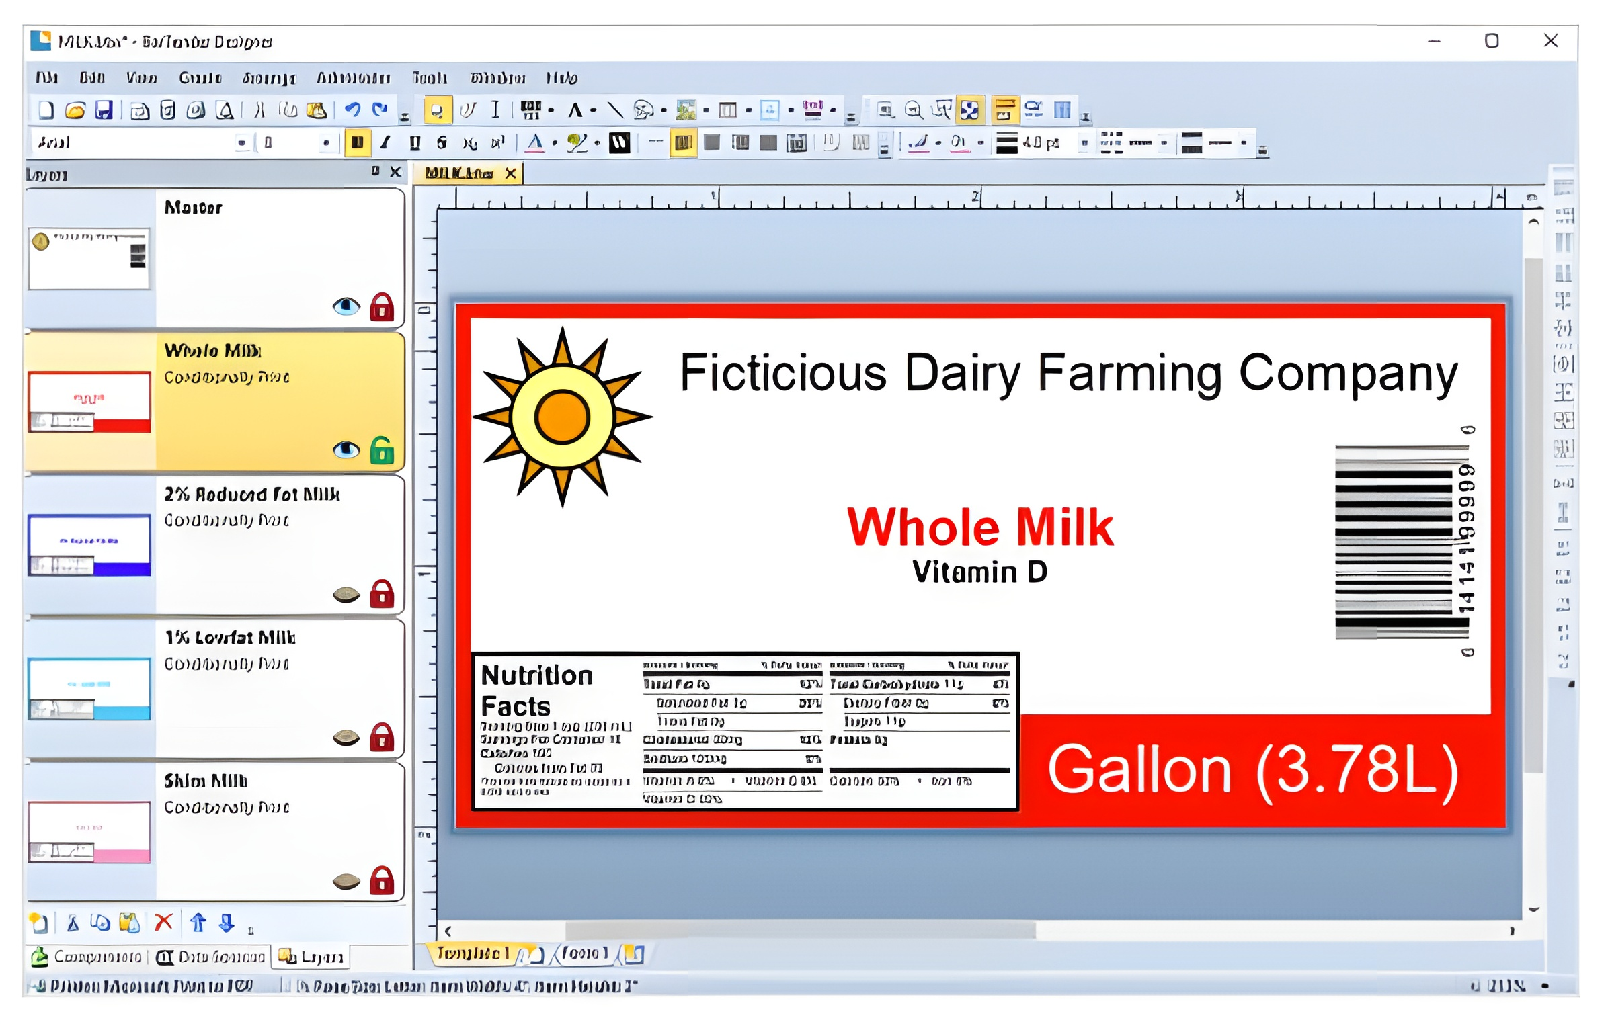
Task: Switch to the Data Sources tab
Action: 211,957
